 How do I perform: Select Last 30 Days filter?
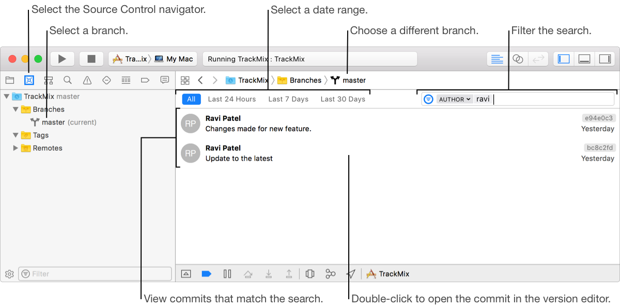[343, 99]
